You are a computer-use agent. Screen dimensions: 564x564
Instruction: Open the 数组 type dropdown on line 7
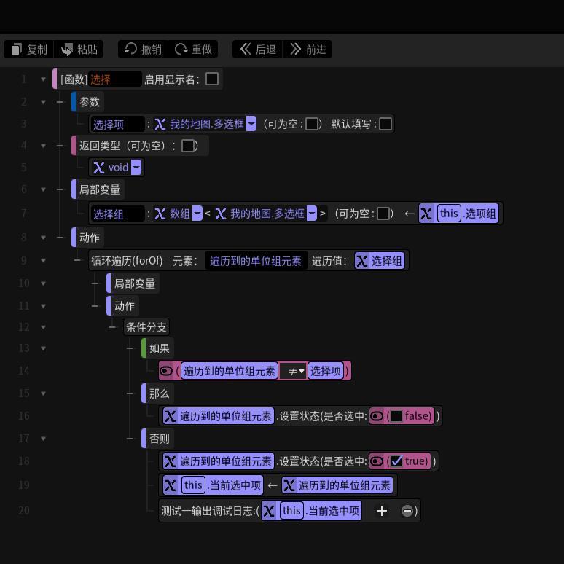click(197, 214)
